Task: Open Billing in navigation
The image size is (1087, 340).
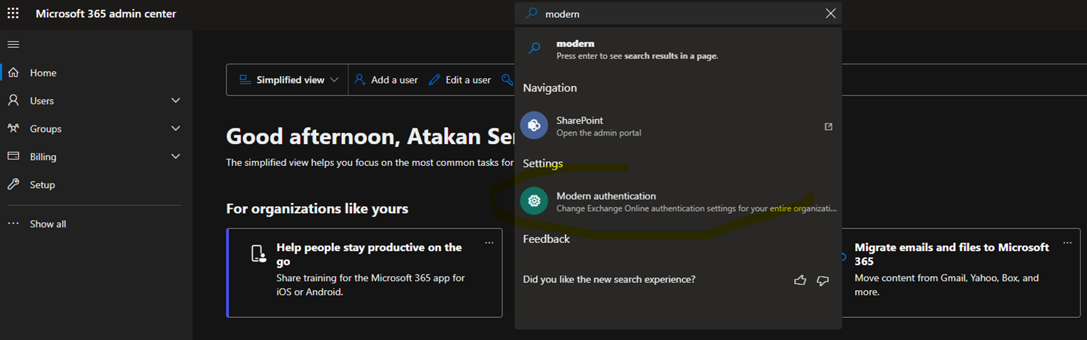Action: pyautogui.click(x=96, y=156)
